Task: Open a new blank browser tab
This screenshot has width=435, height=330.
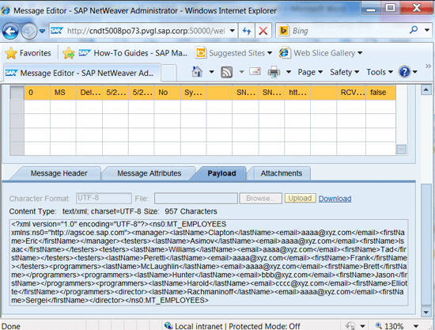Action: tap(168, 73)
